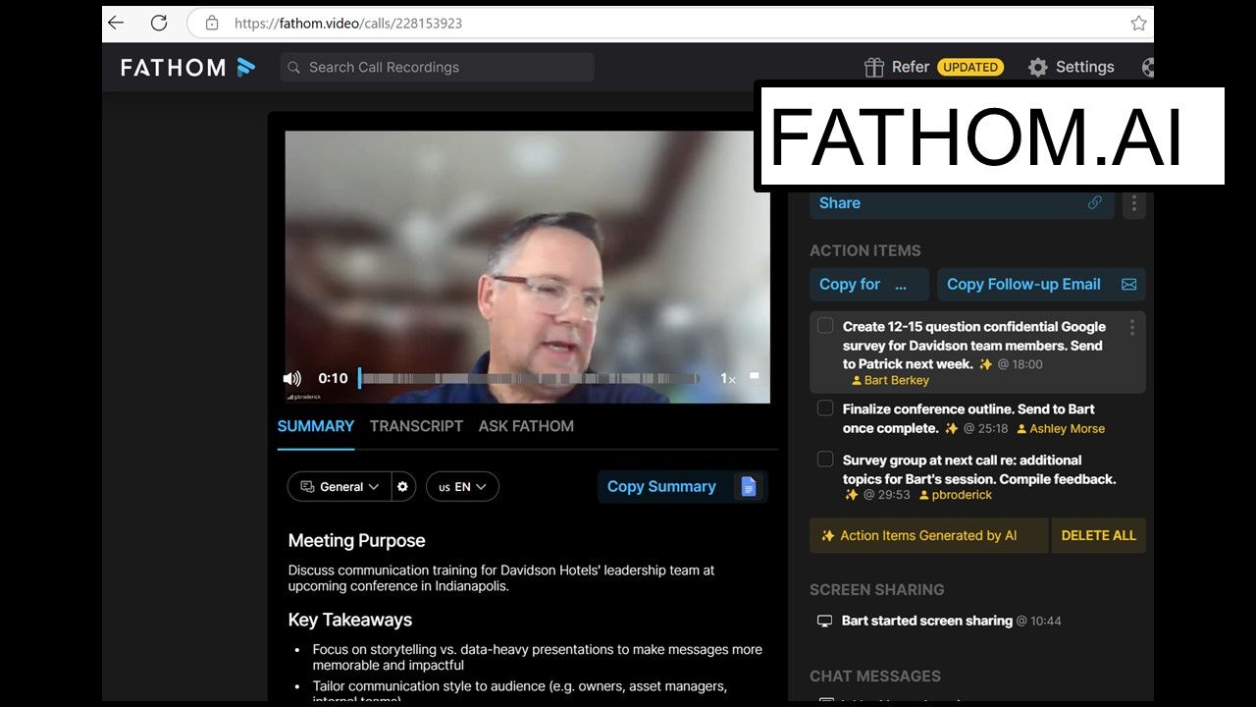Open summary template settings gear

(402, 486)
